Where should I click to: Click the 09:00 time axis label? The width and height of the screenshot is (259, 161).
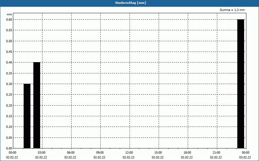coord(100,153)
